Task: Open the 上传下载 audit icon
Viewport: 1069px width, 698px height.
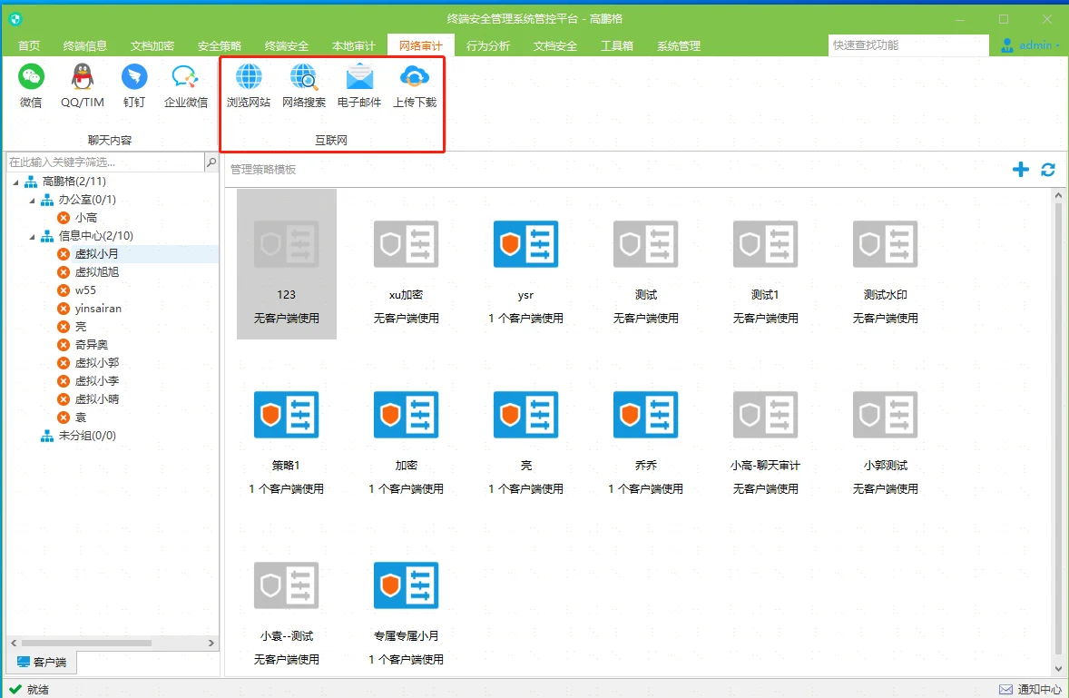Action: [415, 85]
